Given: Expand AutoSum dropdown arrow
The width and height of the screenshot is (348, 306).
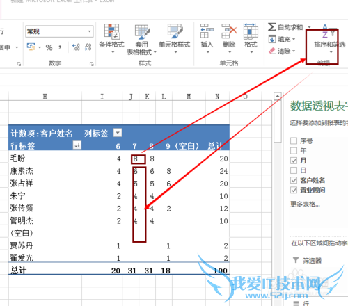Looking at the screenshot, I should pos(309,27).
